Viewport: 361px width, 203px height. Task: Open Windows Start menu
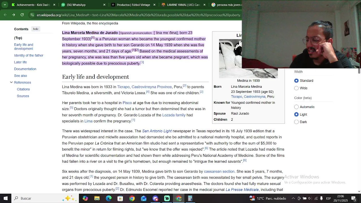coord(6,198)
